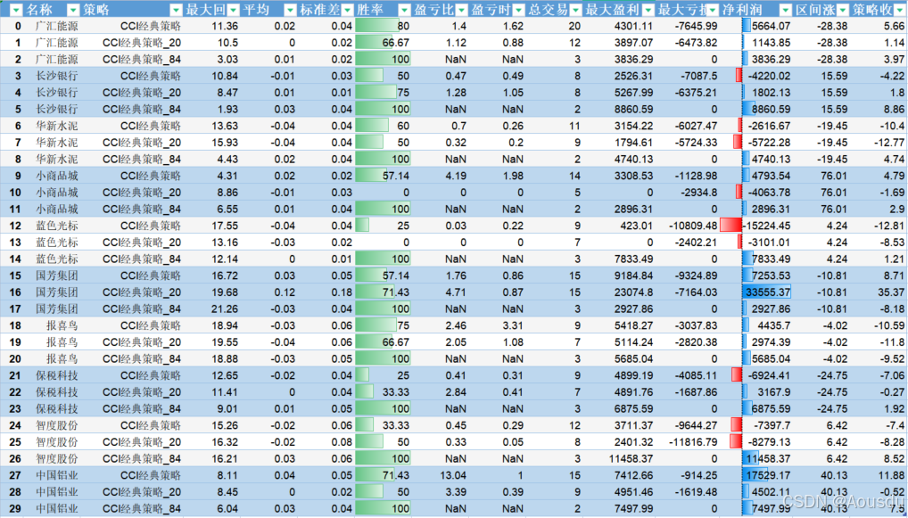The width and height of the screenshot is (908, 518).
Task: Open the 总交易 column filter dropdown
Action: pyautogui.click(x=575, y=9)
